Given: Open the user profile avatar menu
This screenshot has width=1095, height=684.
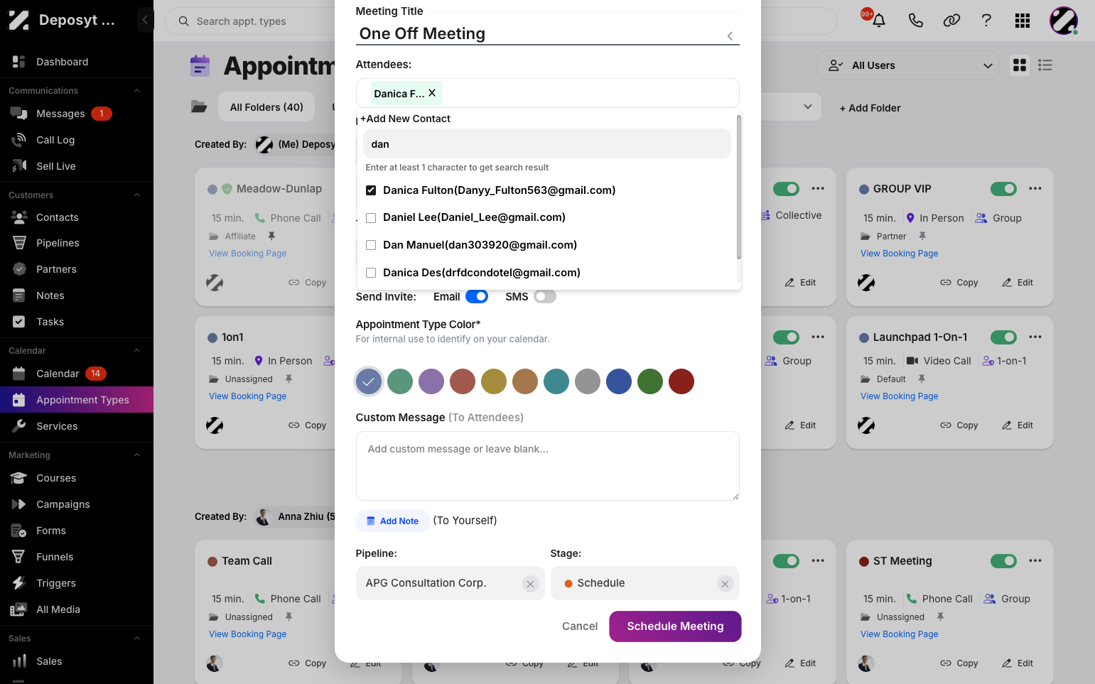Looking at the screenshot, I should [1064, 21].
